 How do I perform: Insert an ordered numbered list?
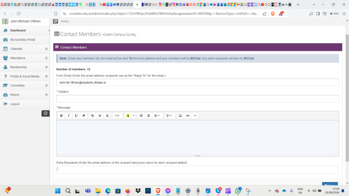[149, 115]
